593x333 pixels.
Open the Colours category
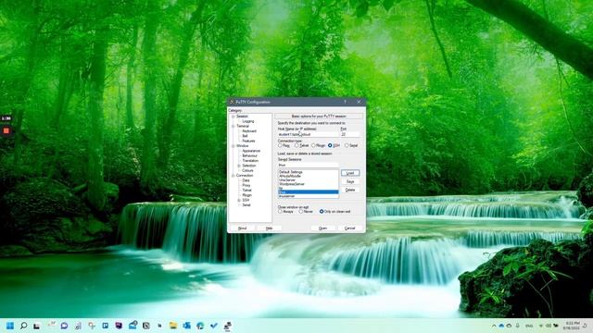pyautogui.click(x=247, y=170)
